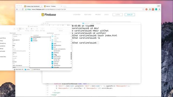Expand the GitHub folder arrow

coord(71,64)
